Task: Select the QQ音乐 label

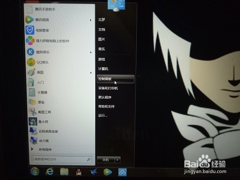Action: pyautogui.click(x=42, y=62)
